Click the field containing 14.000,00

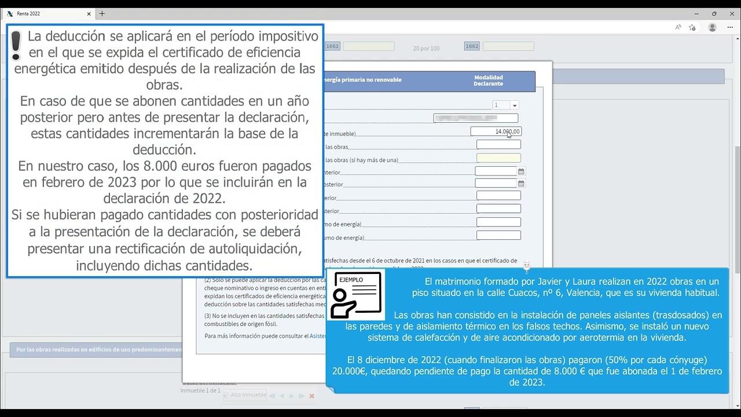click(x=496, y=132)
